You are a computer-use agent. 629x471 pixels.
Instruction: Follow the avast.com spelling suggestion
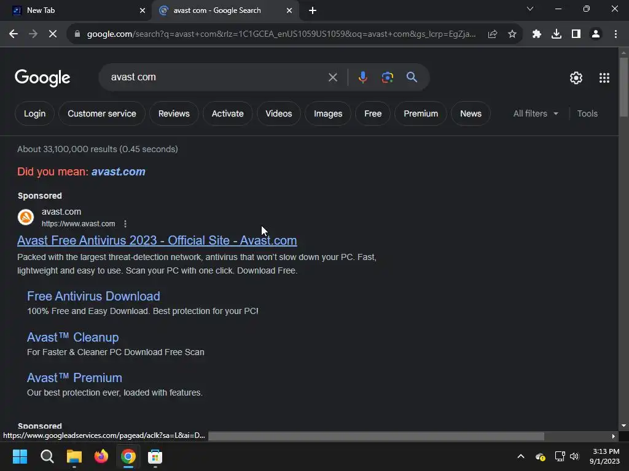coord(119,172)
